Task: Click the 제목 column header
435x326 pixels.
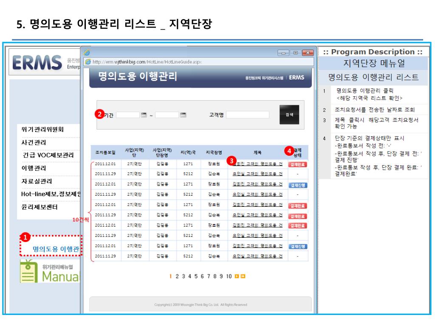Action: click(x=257, y=152)
